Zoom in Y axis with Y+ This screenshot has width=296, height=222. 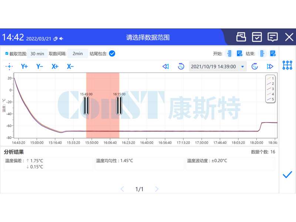pos(24,67)
